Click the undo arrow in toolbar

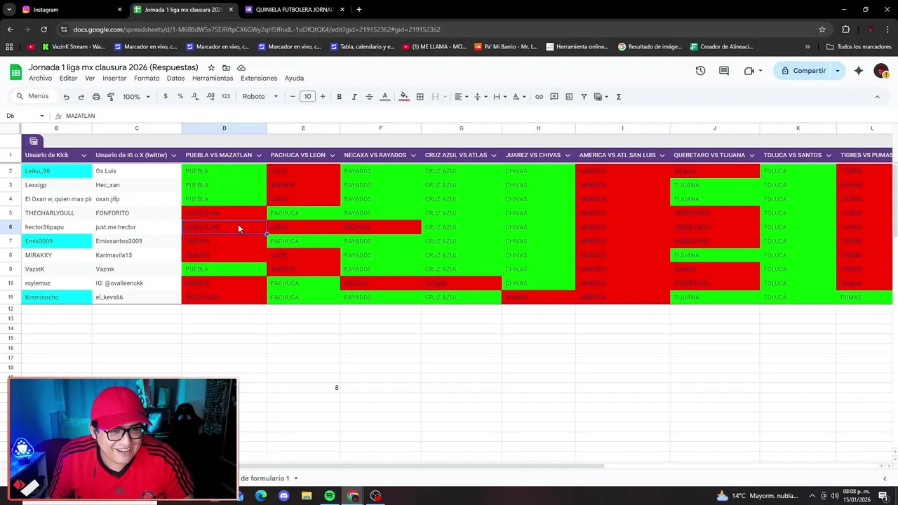(x=66, y=97)
